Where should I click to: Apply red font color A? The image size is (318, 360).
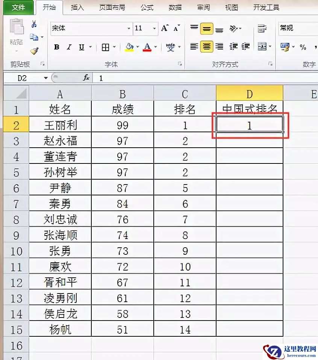point(147,47)
